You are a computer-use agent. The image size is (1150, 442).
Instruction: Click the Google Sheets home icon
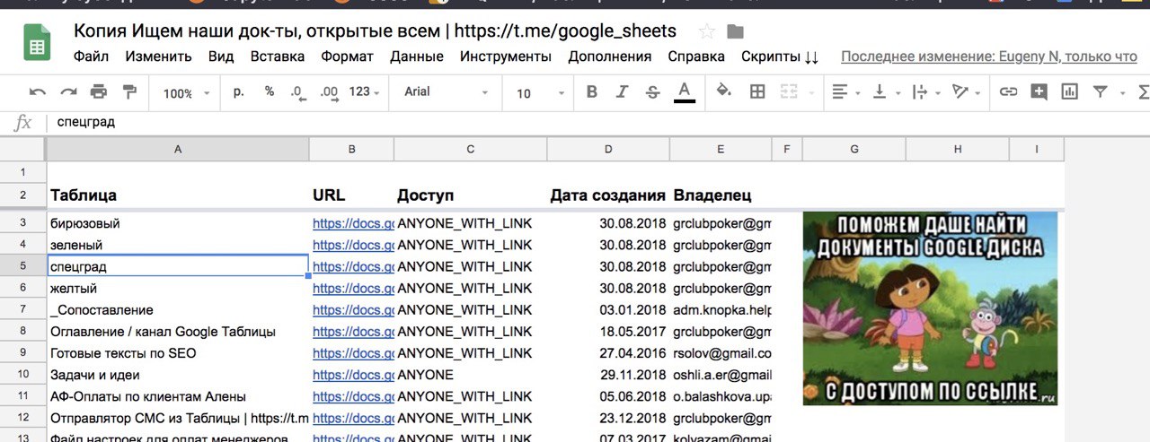point(38,42)
